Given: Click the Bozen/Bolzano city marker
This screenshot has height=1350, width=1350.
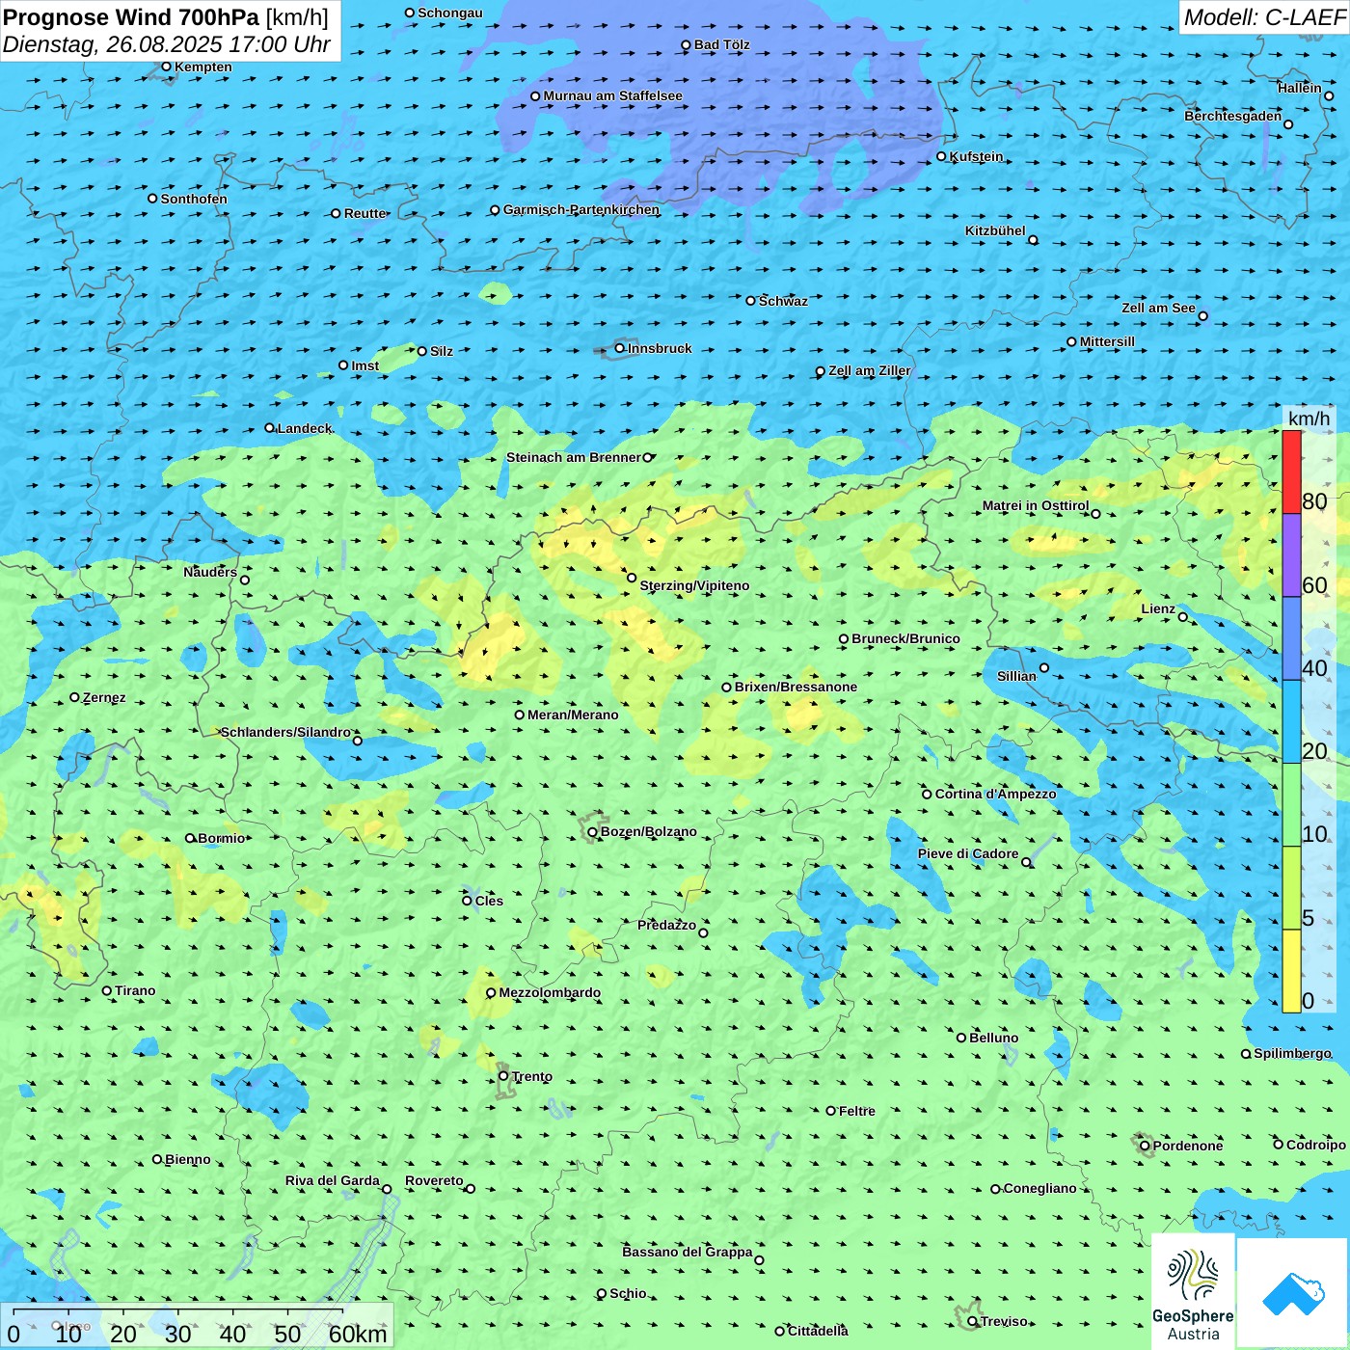Looking at the screenshot, I should pos(593,831).
